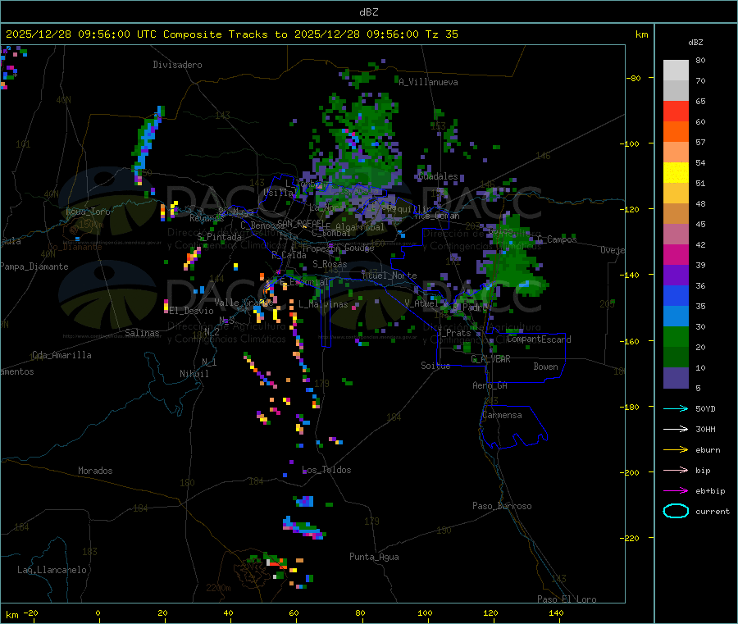
Task: Click the Nihuil map label
Action: [x=194, y=374]
